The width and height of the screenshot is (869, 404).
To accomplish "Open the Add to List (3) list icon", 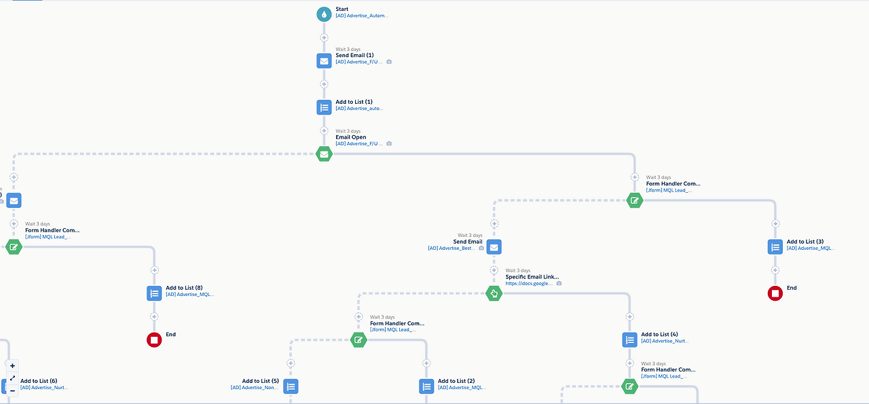I will 775,246.
